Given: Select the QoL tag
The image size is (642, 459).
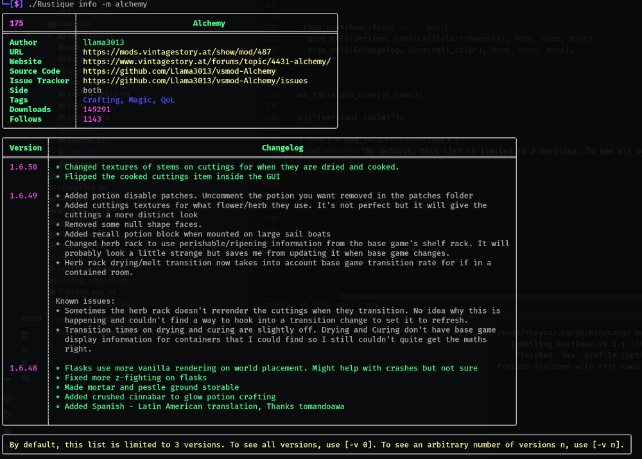Looking at the screenshot, I should (x=168, y=100).
